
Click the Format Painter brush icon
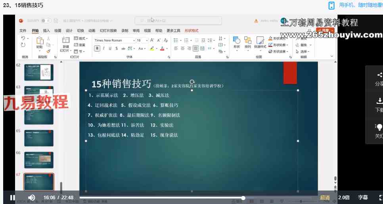(x=48, y=51)
